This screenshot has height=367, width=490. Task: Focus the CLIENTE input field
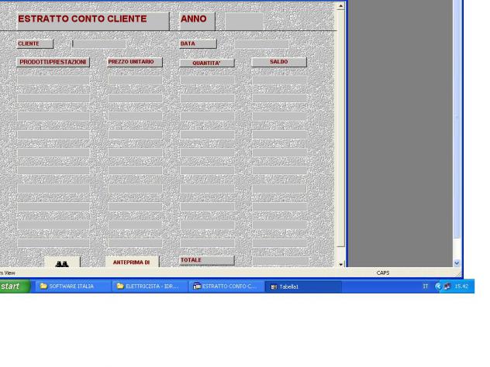click(x=99, y=44)
